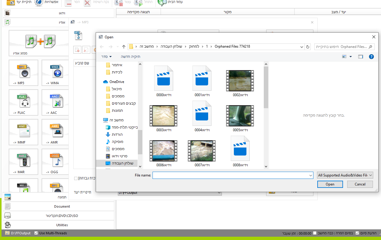The height and width of the screenshot is (240, 381).
Task: Enable shutdown computer after conversion checkbox
Action: (x=315, y=233)
